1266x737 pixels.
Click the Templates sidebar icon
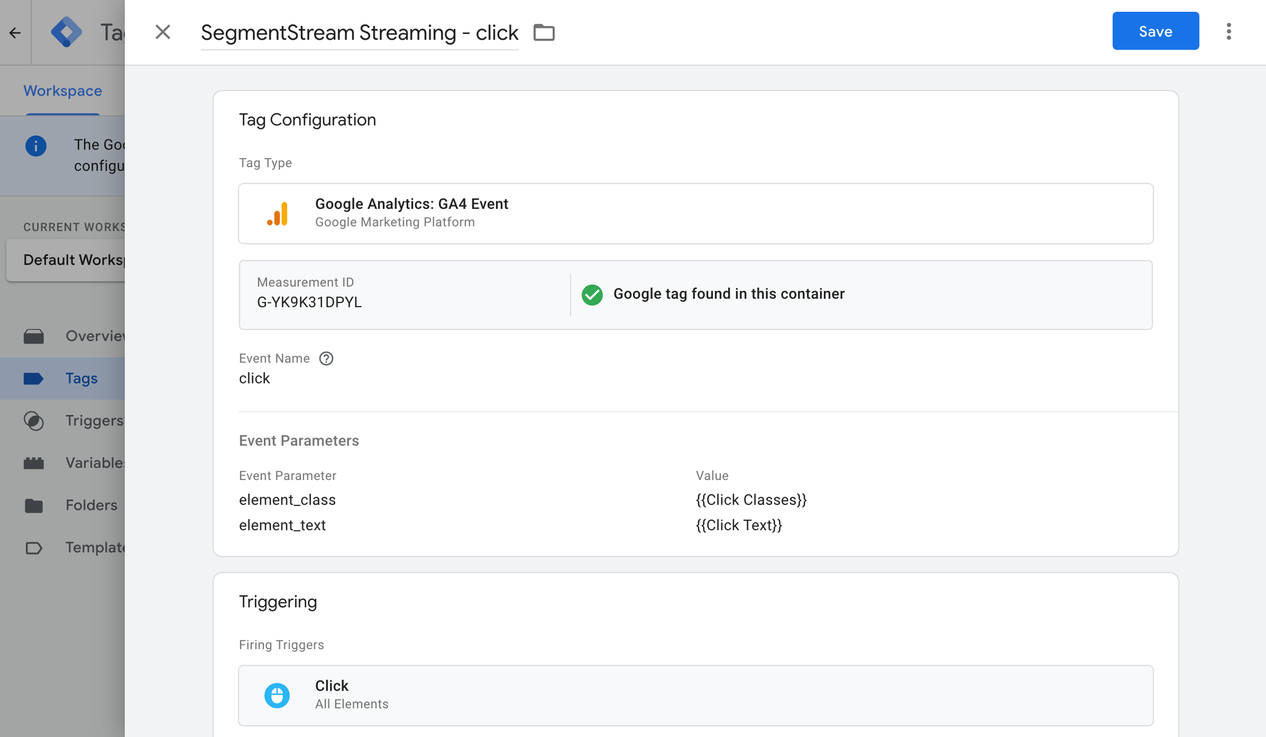click(x=34, y=548)
